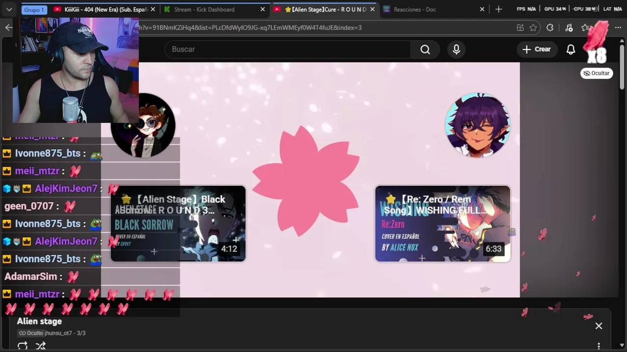Open Black Sorrow video end-screen card
The height and width of the screenshot is (352, 627).
point(178,224)
